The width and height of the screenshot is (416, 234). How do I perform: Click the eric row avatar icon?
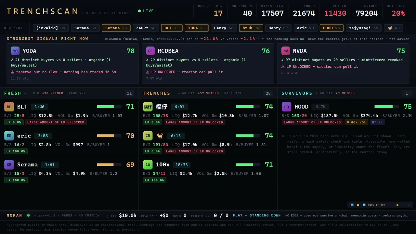9,136
